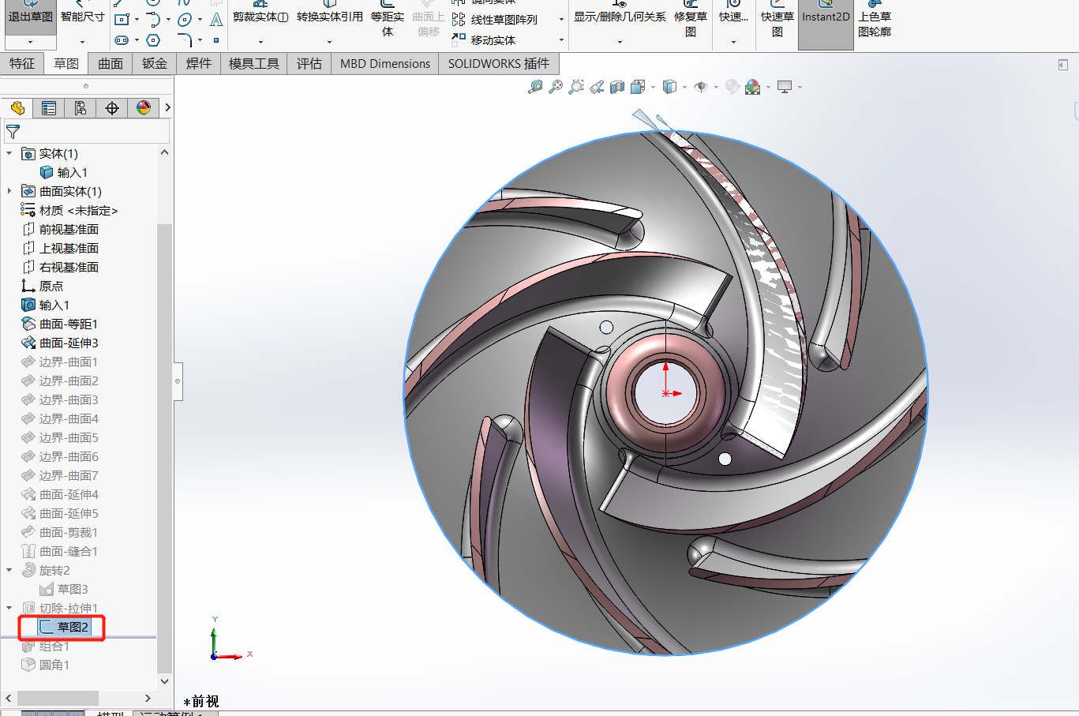Click the 退出草图 button

[31, 17]
